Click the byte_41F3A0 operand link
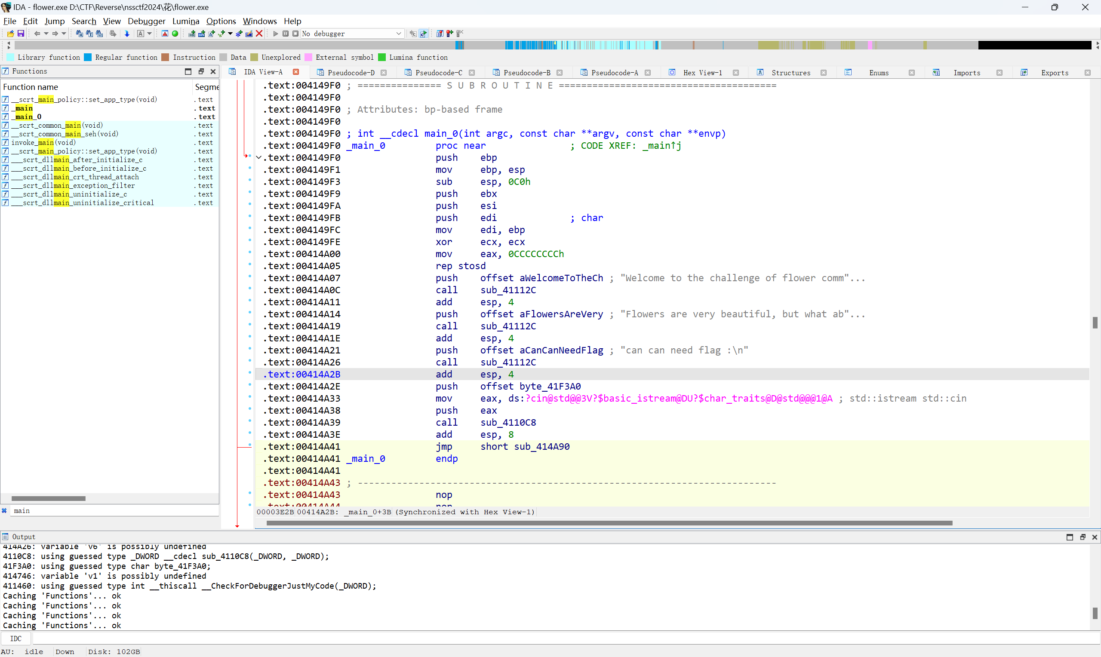 pyautogui.click(x=550, y=386)
